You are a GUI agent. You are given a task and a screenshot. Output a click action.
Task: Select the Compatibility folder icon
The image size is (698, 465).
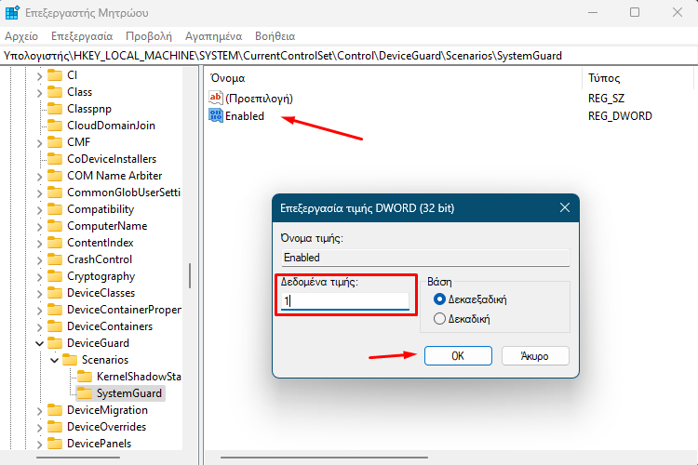(55, 208)
